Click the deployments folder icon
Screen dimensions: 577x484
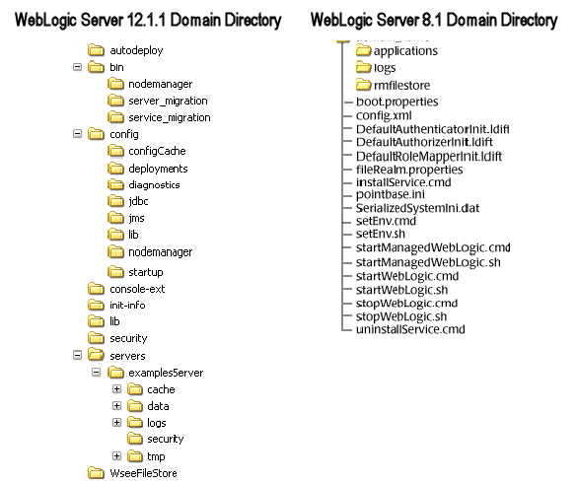tap(115, 168)
